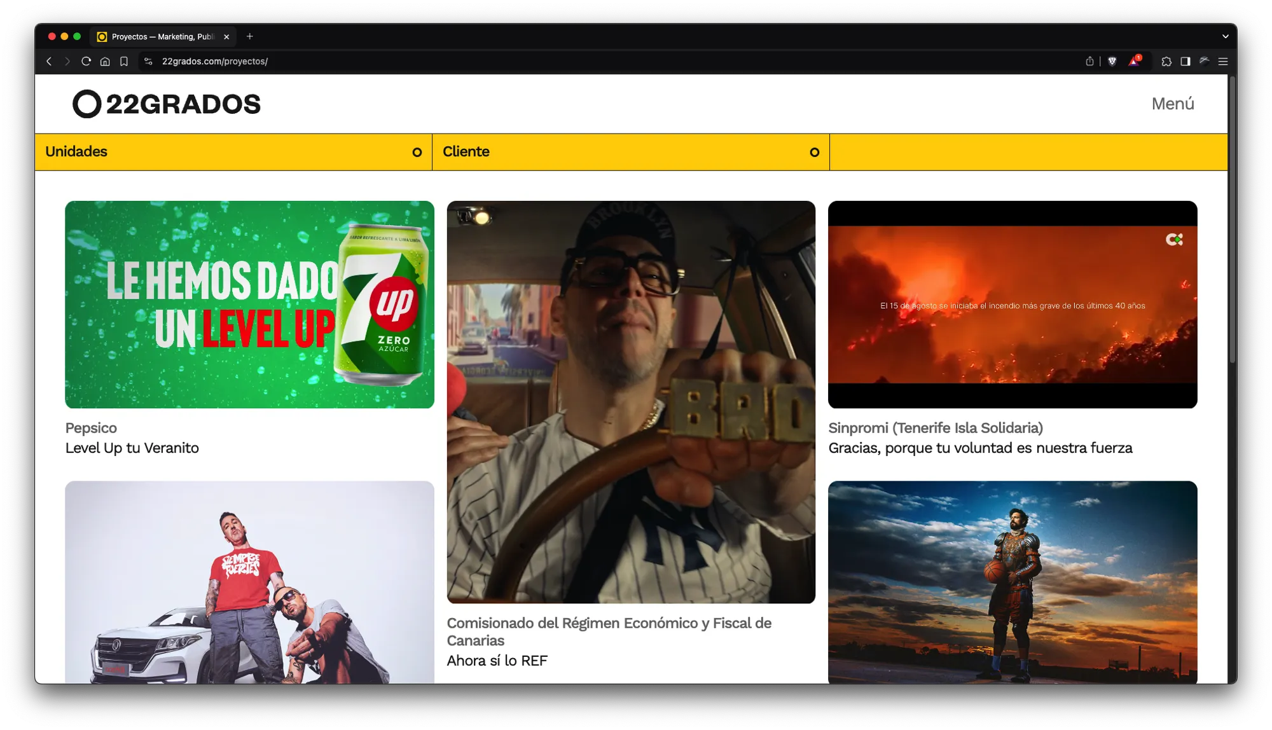Click Comisionado del Régimen Económico client text
Image resolution: width=1272 pixels, height=730 pixels.
[x=609, y=631]
